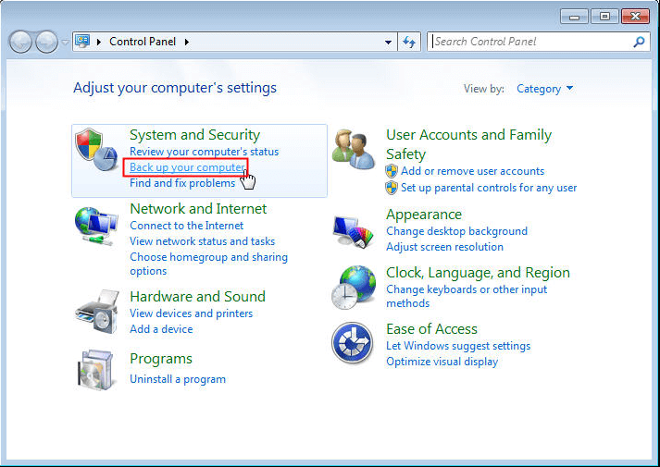Open the View by Category dropdown
Image resolution: width=660 pixels, height=467 pixels.
point(545,89)
